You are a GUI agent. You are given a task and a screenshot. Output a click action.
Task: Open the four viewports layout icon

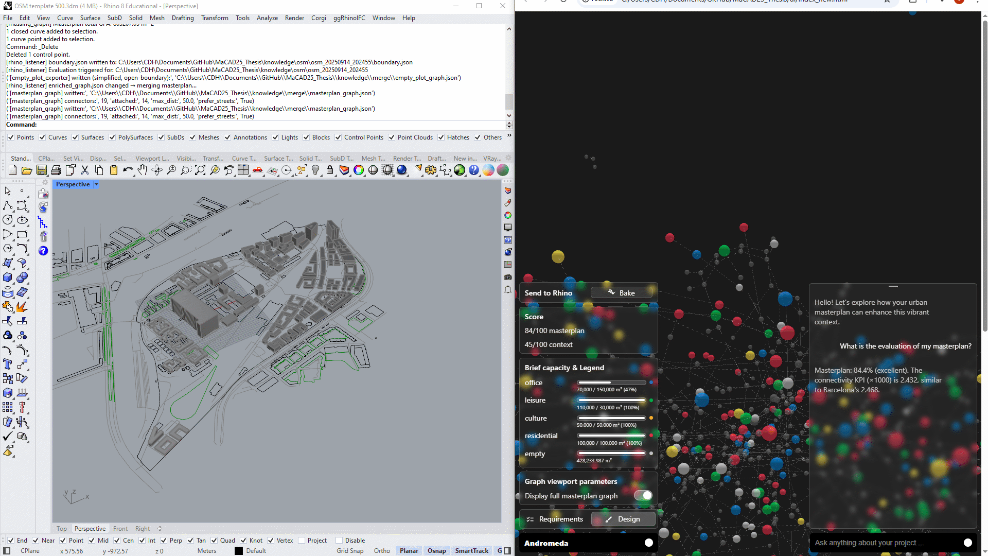[x=243, y=170]
